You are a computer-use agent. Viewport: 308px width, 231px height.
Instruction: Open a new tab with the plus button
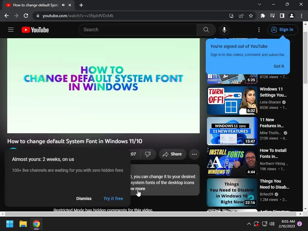81,5
